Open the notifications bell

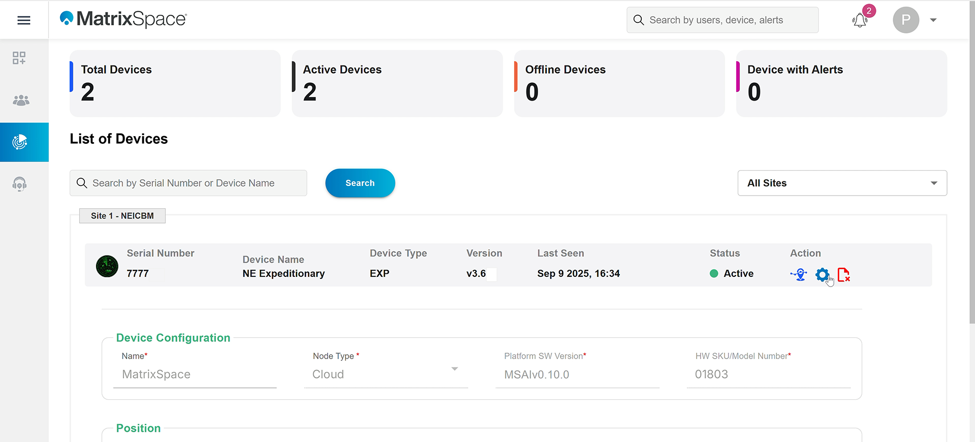(x=860, y=20)
